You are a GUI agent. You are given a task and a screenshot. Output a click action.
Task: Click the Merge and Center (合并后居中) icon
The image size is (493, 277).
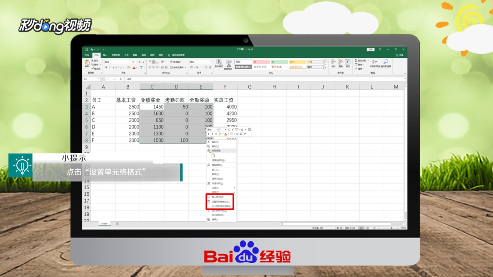tap(176, 67)
